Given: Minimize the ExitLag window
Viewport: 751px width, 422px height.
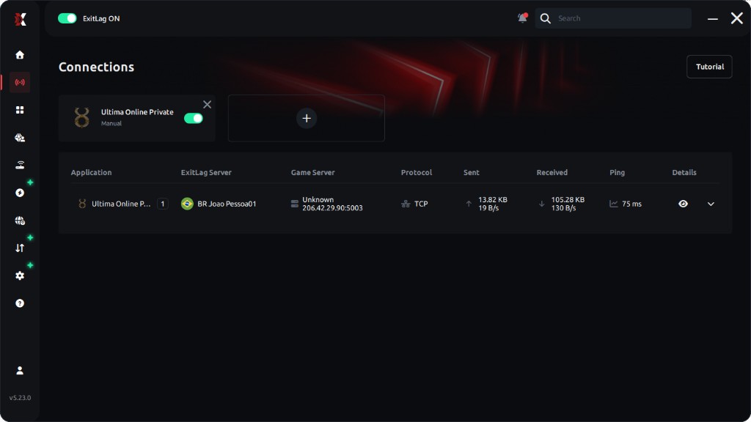Looking at the screenshot, I should point(713,18).
